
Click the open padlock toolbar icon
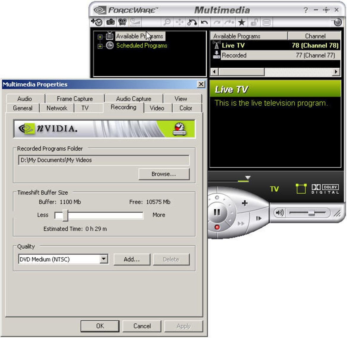point(254,22)
